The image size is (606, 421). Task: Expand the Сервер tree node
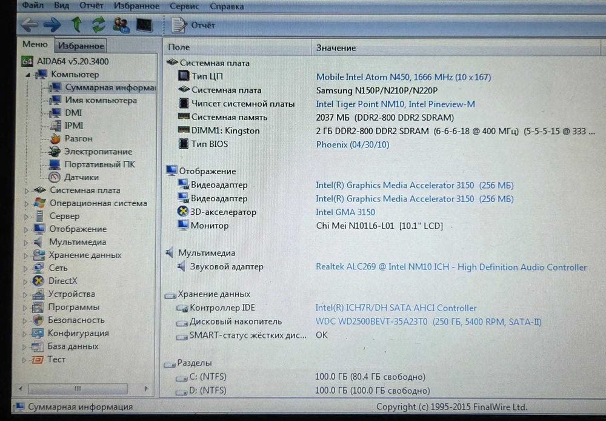coord(26,217)
